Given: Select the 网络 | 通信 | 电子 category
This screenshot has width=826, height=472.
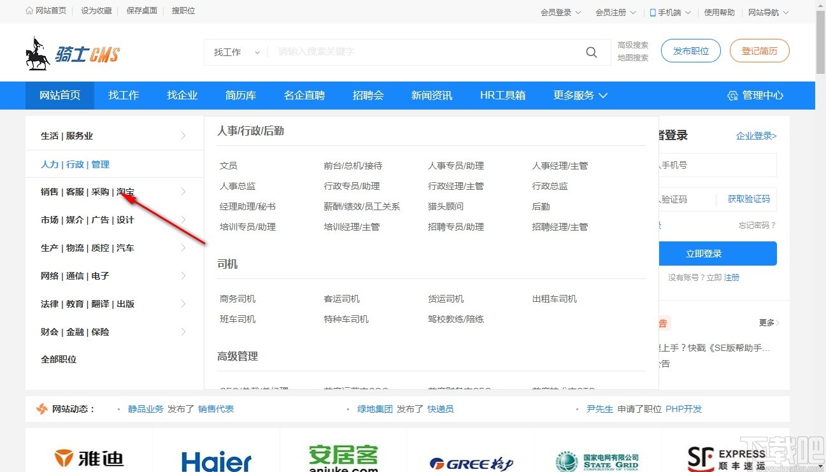Looking at the screenshot, I should point(75,276).
